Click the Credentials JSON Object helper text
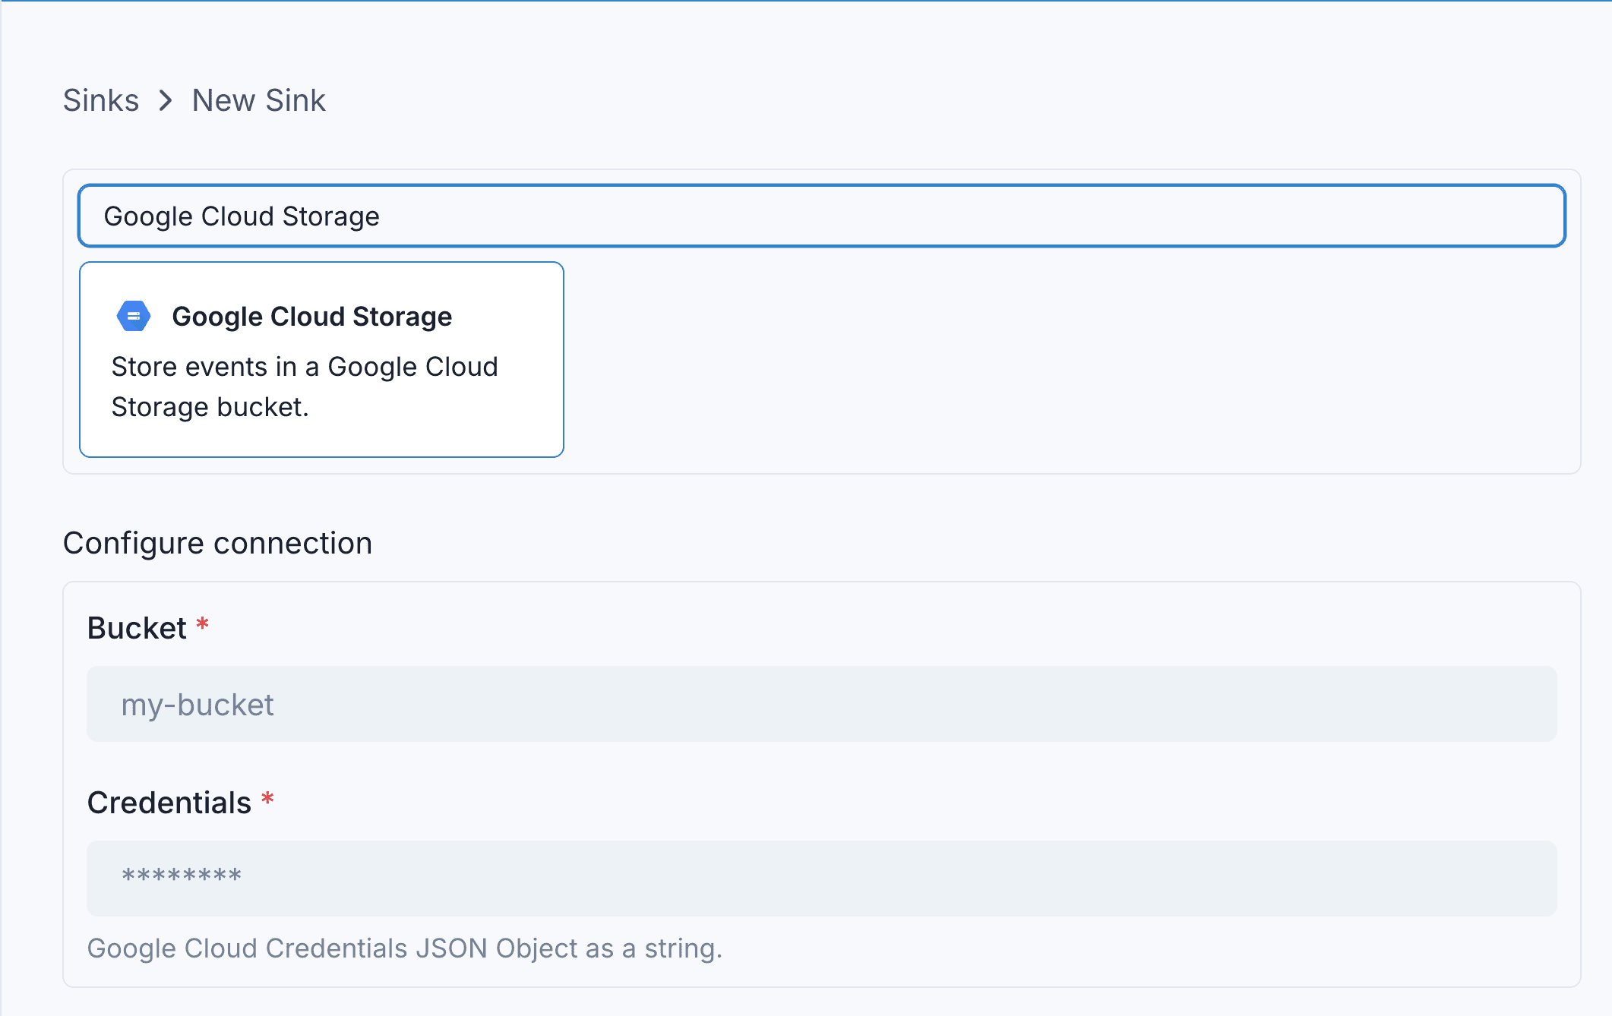The height and width of the screenshot is (1016, 1612). click(x=404, y=948)
